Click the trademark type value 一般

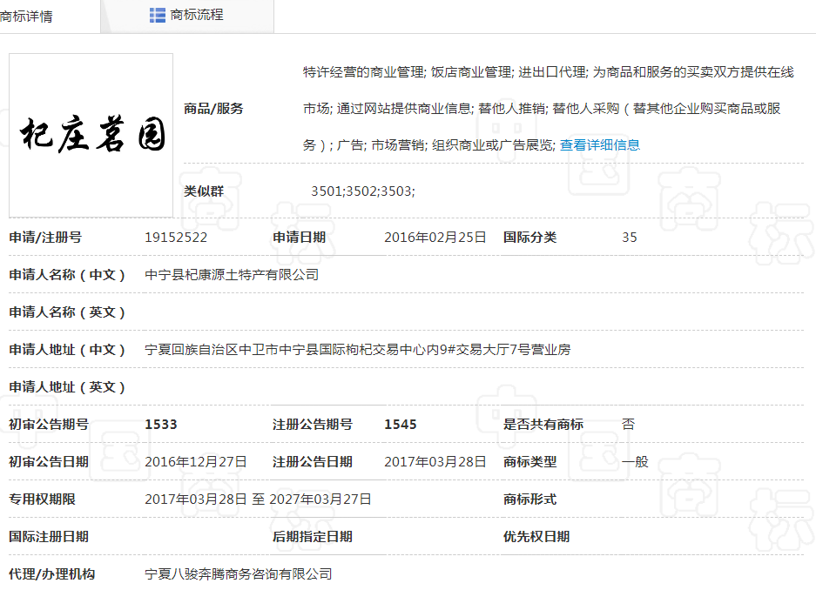coord(636,462)
